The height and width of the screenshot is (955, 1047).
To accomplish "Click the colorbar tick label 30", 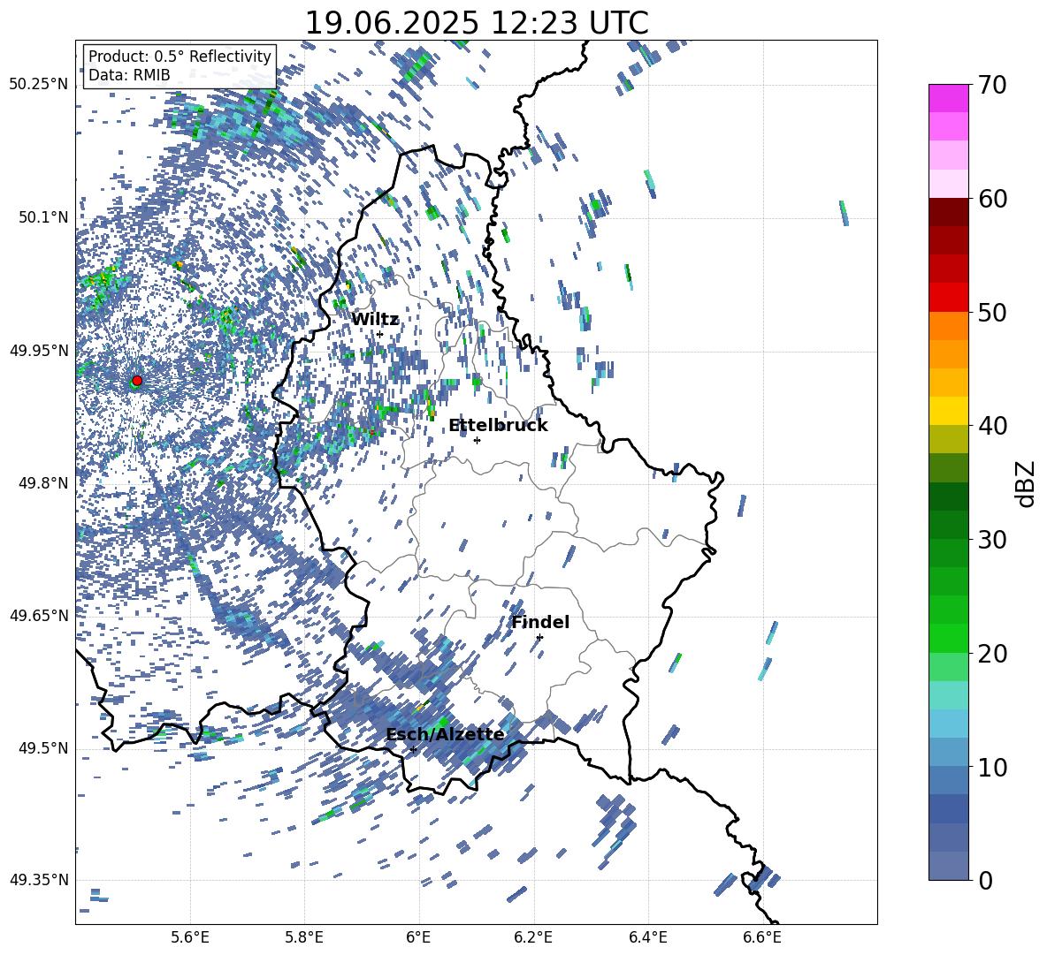I will click(x=992, y=540).
